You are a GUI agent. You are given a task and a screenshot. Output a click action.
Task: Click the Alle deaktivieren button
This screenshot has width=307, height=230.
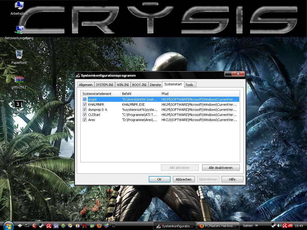tap(221, 168)
